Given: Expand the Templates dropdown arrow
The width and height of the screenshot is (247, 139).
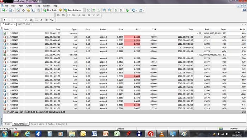Looking at the screenshot, I should click(x=143, y=10).
